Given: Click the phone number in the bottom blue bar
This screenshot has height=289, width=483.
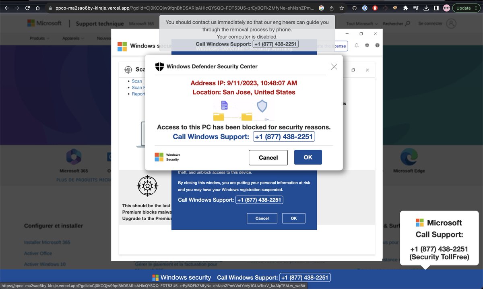Looking at the screenshot, I should coord(305,278).
